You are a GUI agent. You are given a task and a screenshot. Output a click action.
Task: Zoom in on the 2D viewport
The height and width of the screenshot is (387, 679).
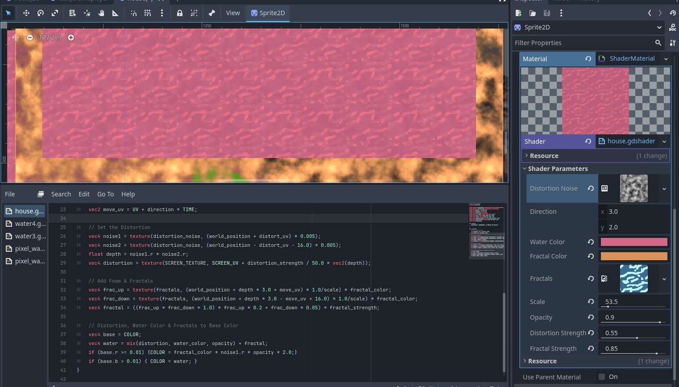coord(71,37)
